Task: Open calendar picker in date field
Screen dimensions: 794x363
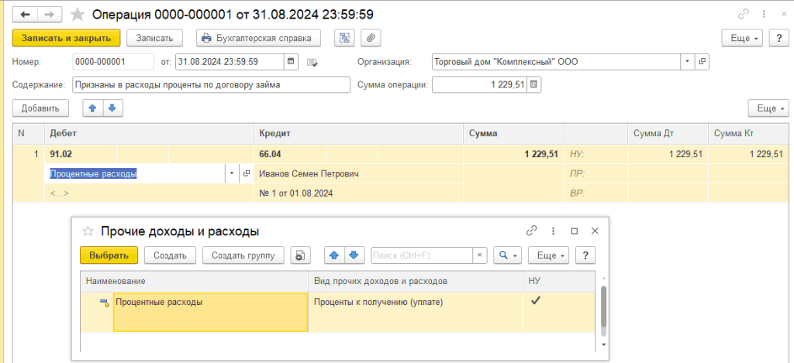Action: (291, 62)
